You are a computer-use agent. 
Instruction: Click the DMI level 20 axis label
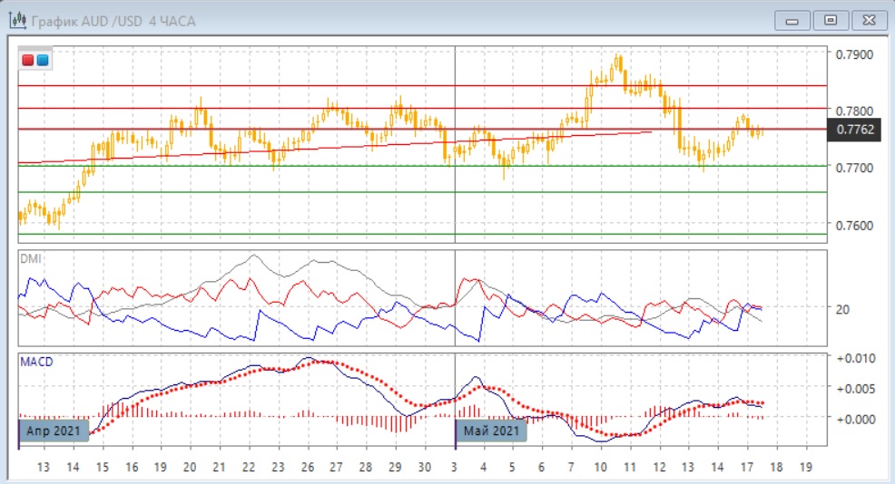click(x=842, y=309)
